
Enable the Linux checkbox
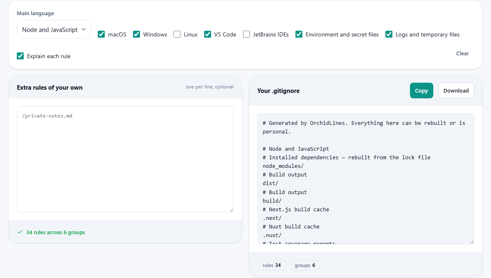click(x=177, y=34)
